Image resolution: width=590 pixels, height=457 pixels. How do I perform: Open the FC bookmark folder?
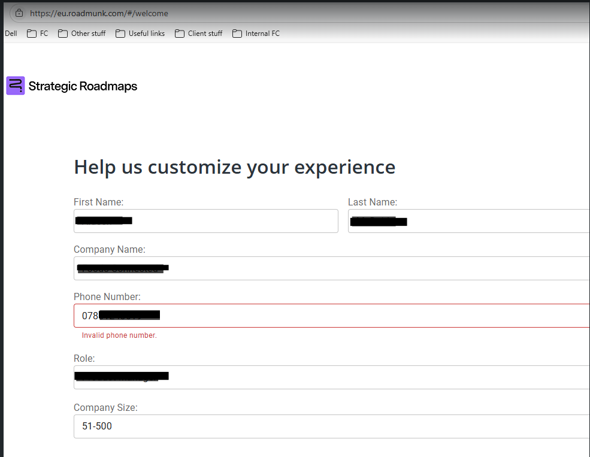click(38, 34)
